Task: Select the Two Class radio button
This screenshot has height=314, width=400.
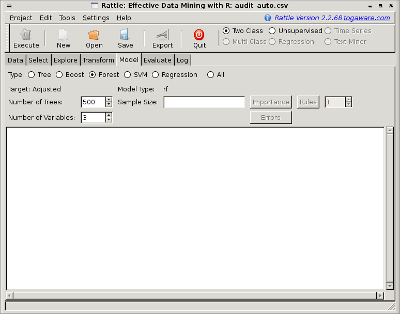Action: tap(226, 31)
